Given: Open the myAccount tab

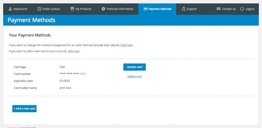Looking at the screenshot, I should 18,9.
